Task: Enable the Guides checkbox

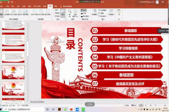Action: point(54,16)
